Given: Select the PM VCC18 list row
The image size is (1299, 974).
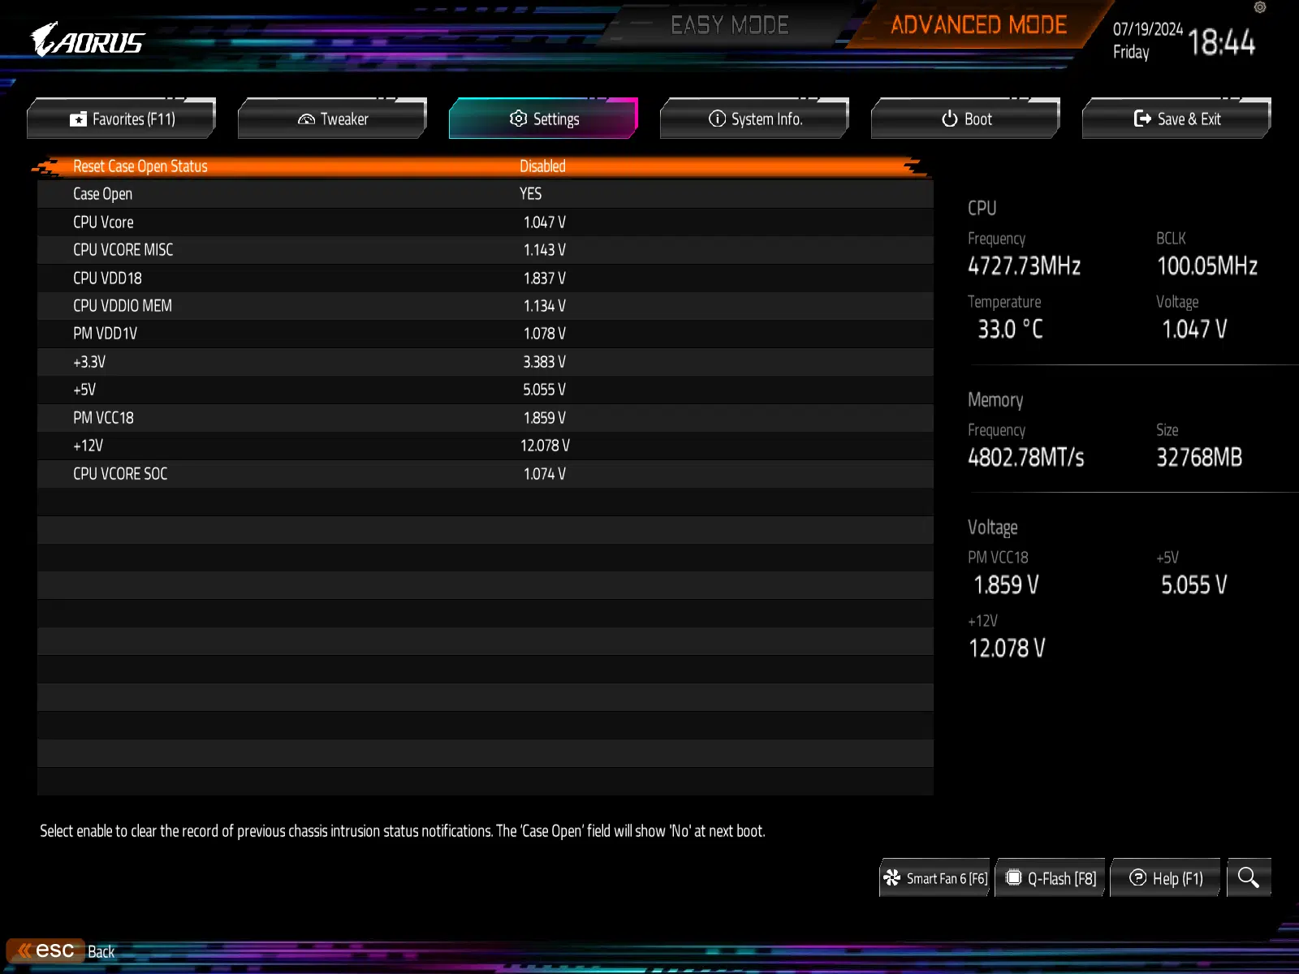Looking at the screenshot, I should tap(485, 418).
